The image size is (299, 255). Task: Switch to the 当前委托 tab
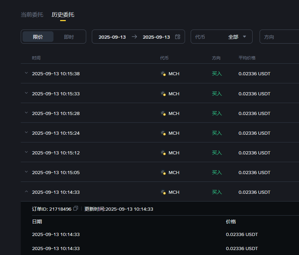[x=32, y=15]
